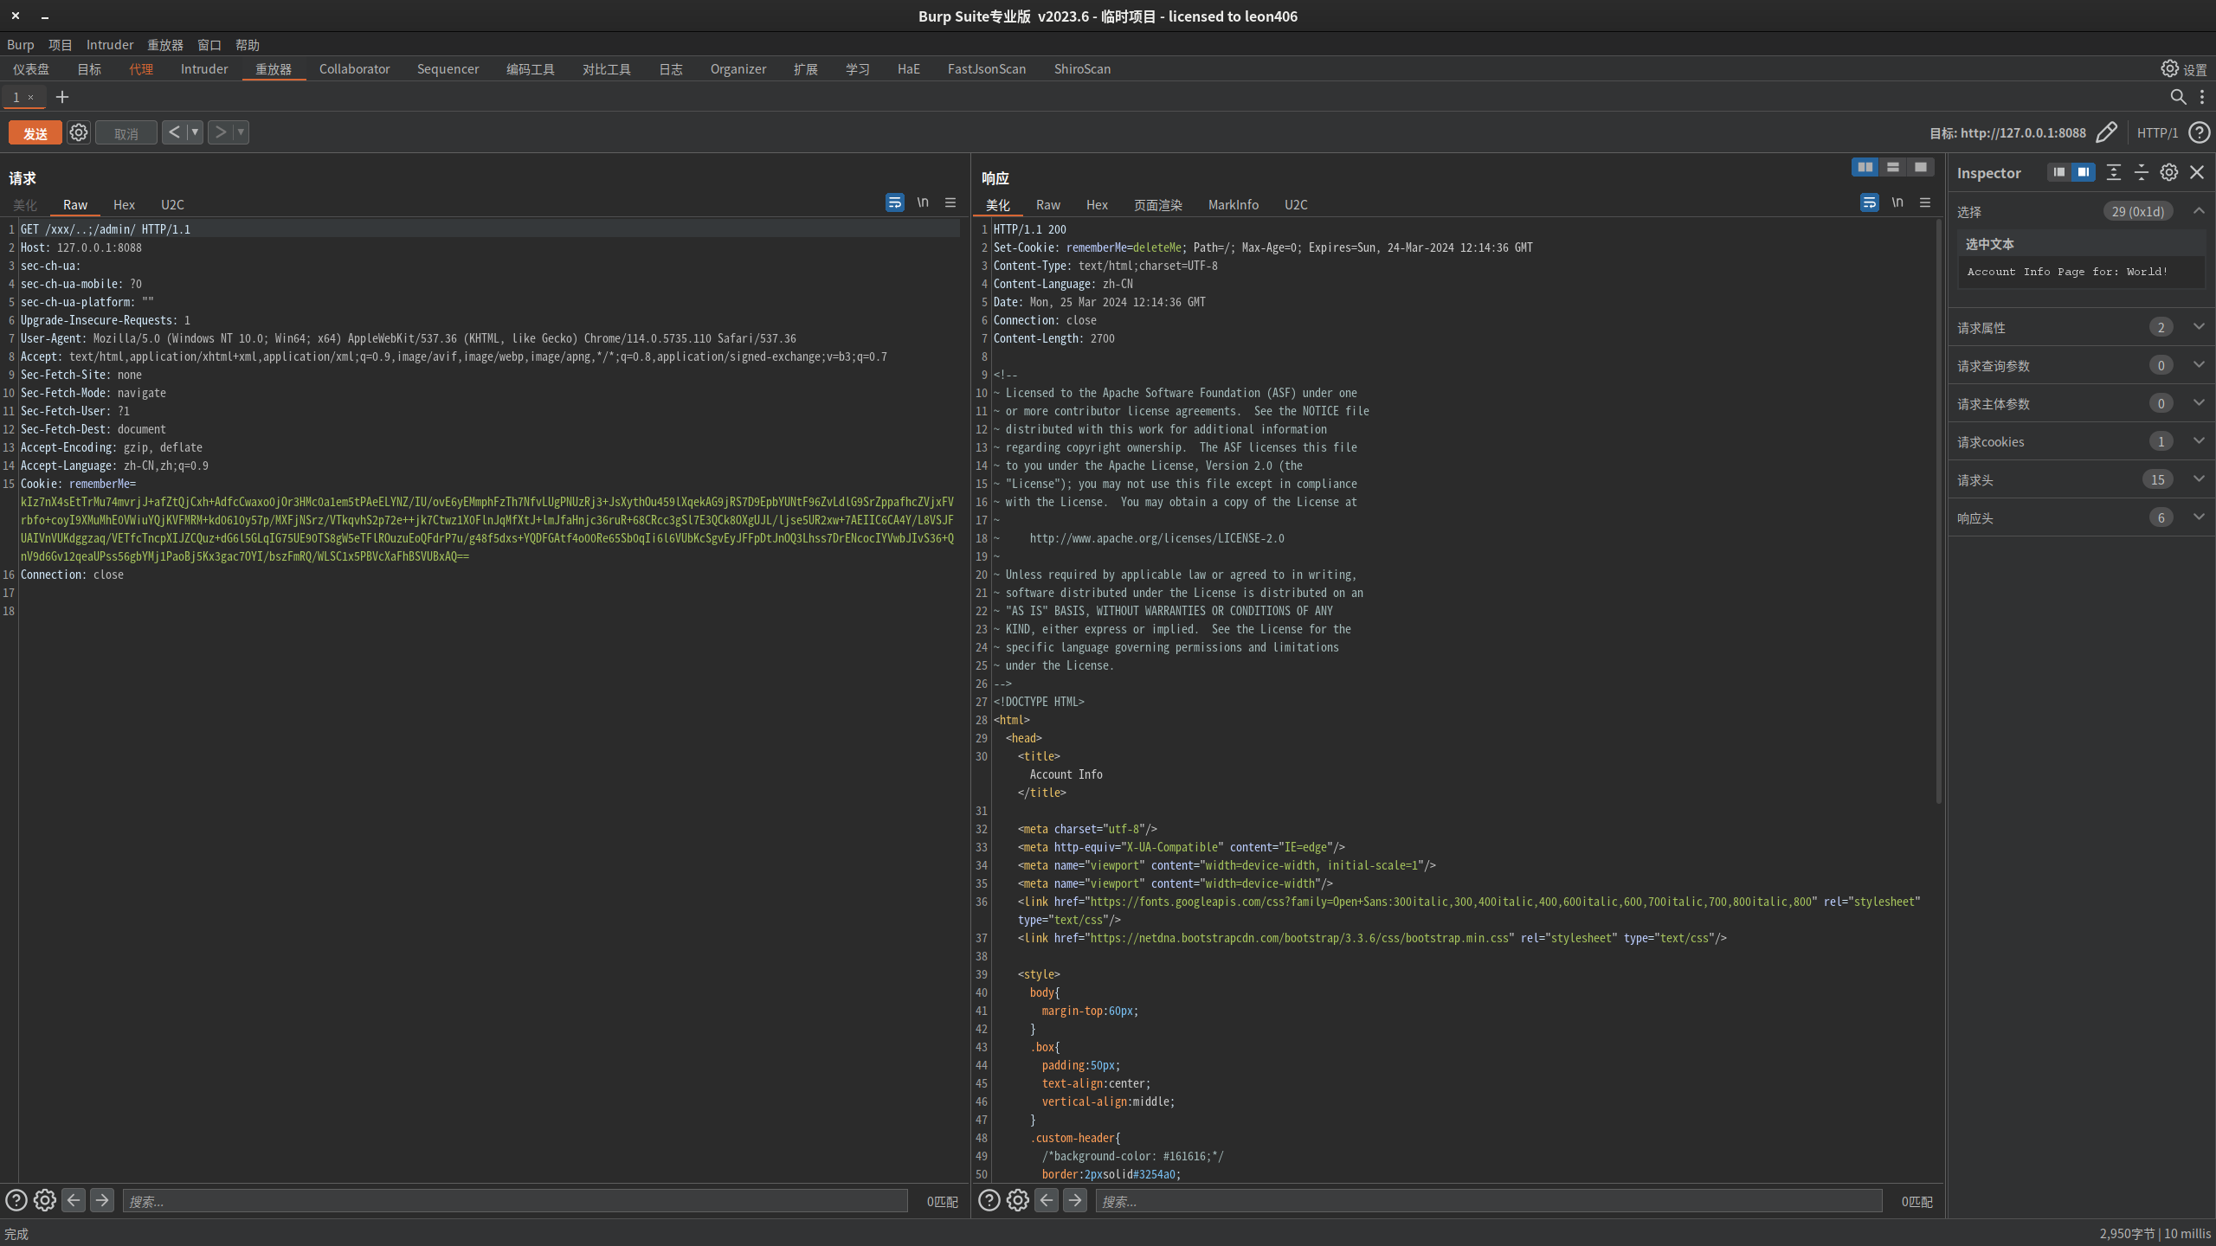The image size is (2216, 1246).
Task: Open the 代理 proxy tab
Action: (141, 69)
